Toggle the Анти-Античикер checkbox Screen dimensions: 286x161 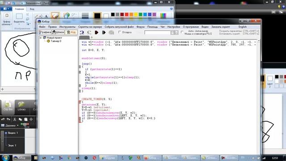coord(182,32)
